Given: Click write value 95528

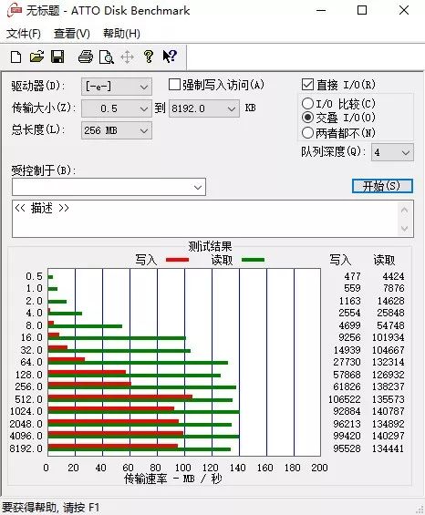Looking at the screenshot, I should click(347, 448).
